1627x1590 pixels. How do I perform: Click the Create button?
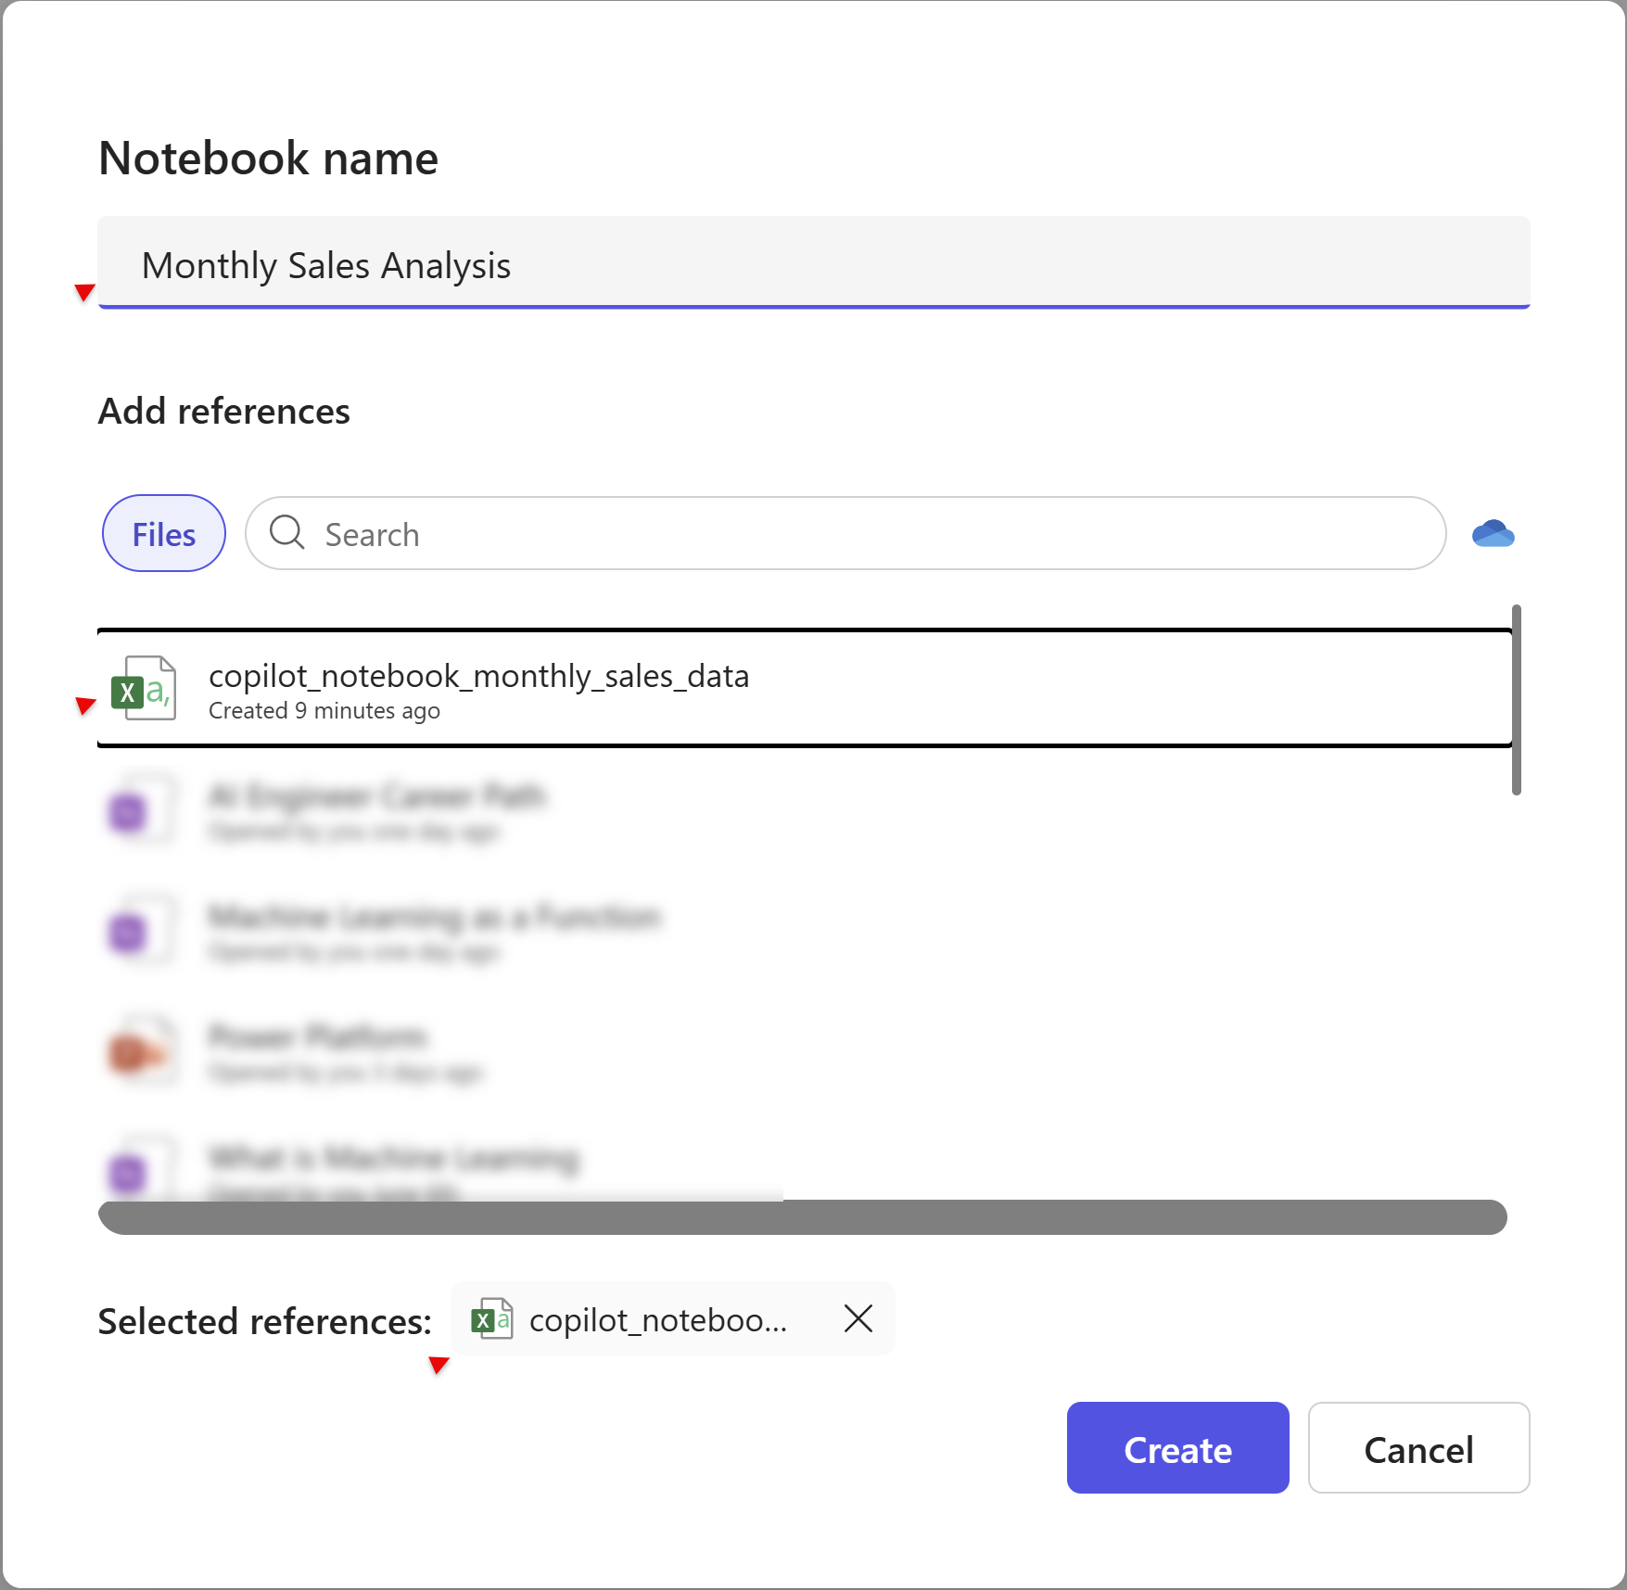(x=1176, y=1448)
